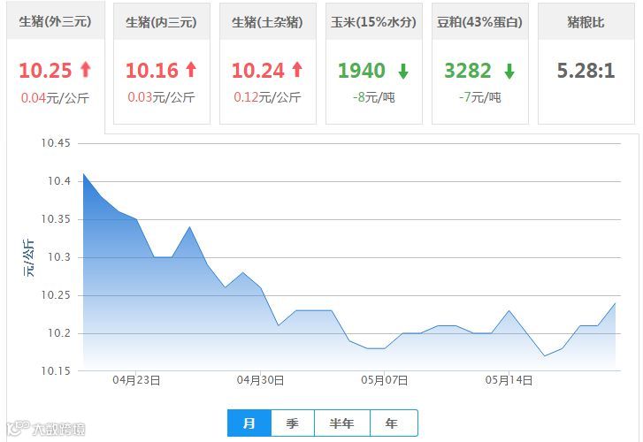Click the chart's final rightmost data point
The image size is (643, 442).
[x=615, y=303]
